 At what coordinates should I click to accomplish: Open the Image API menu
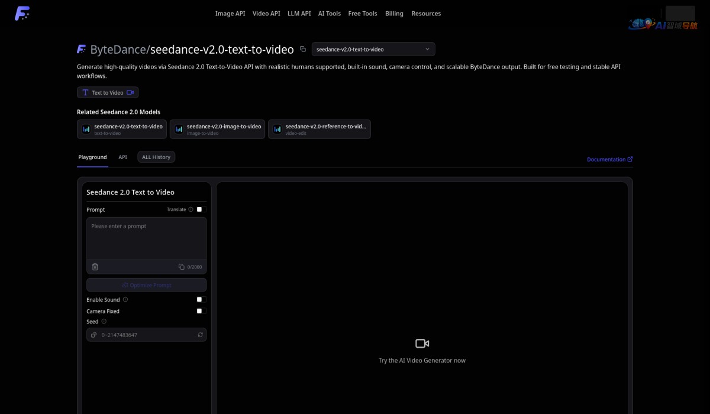point(230,14)
